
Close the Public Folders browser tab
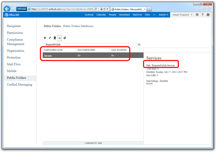145,9
